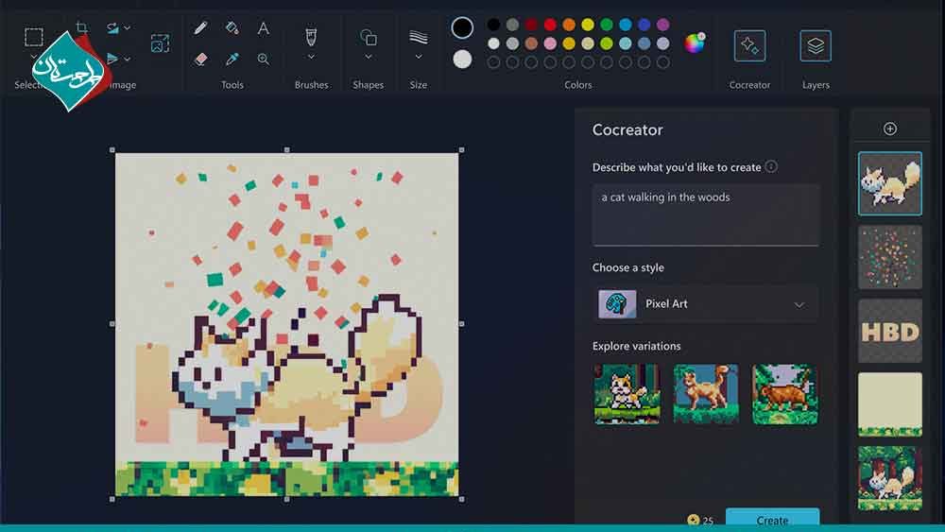Screen dimensions: 945x532
Task: Add a new layer with plus icon
Action: (x=890, y=129)
